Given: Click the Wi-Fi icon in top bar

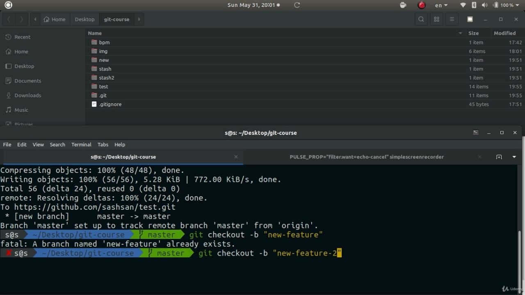Looking at the screenshot, I should point(463,5).
